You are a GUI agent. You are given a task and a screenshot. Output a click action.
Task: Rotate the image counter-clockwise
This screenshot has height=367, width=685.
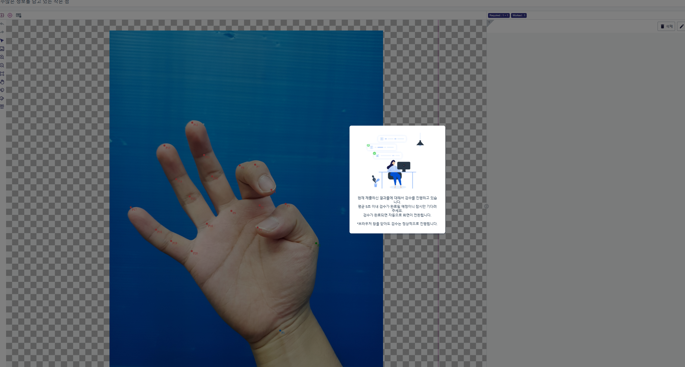click(x=2, y=99)
